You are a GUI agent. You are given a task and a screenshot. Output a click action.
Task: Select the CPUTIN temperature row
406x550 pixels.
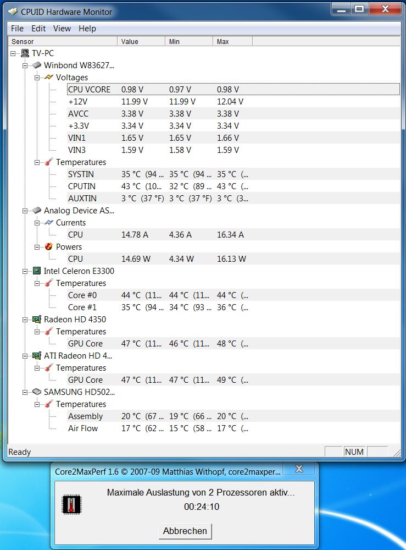233,186
